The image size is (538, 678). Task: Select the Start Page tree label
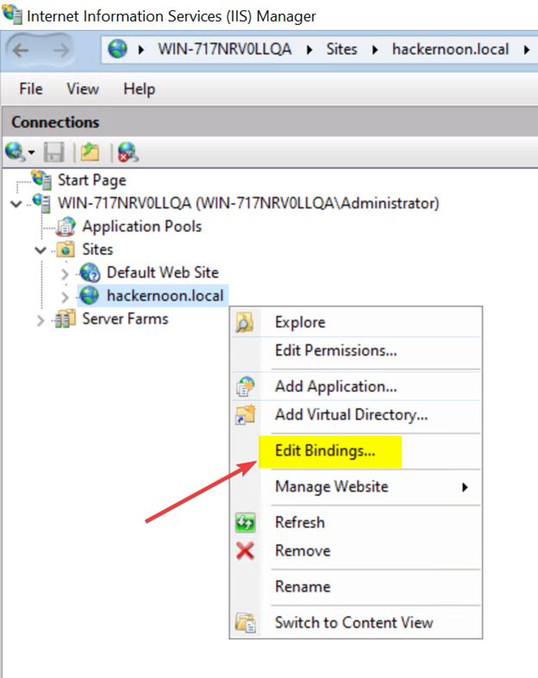(92, 180)
